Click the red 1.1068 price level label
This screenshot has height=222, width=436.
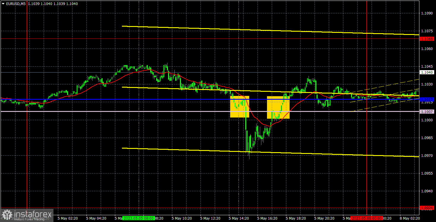point(427,39)
